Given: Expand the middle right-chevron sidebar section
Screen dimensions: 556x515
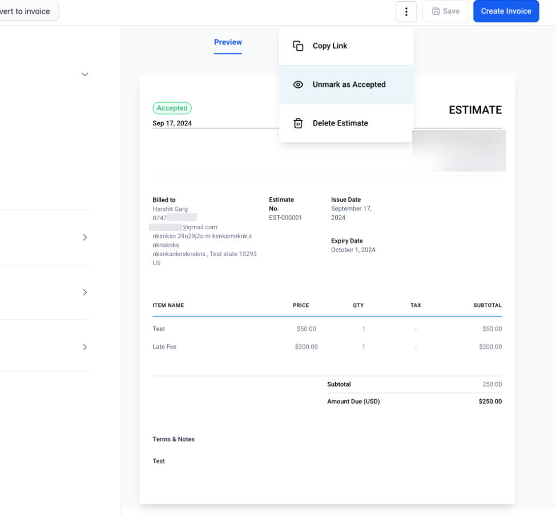Looking at the screenshot, I should pos(84,292).
